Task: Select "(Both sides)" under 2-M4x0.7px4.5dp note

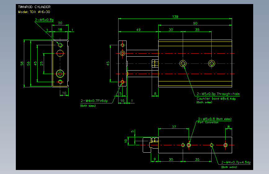Action: [x=229, y=167]
